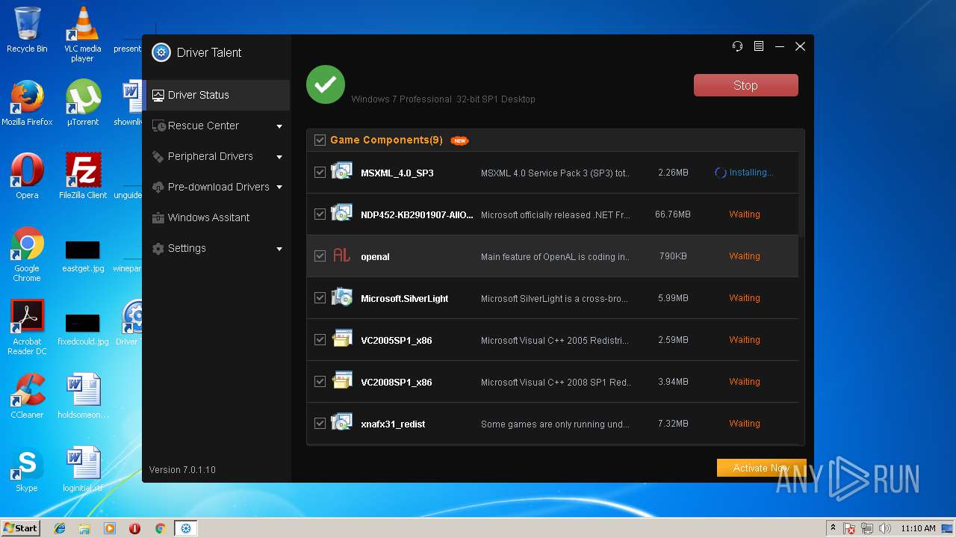The width and height of the screenshot is (956, 538).
Task: Show hidden system tray icons arrow
Action: tap(833, 528)
